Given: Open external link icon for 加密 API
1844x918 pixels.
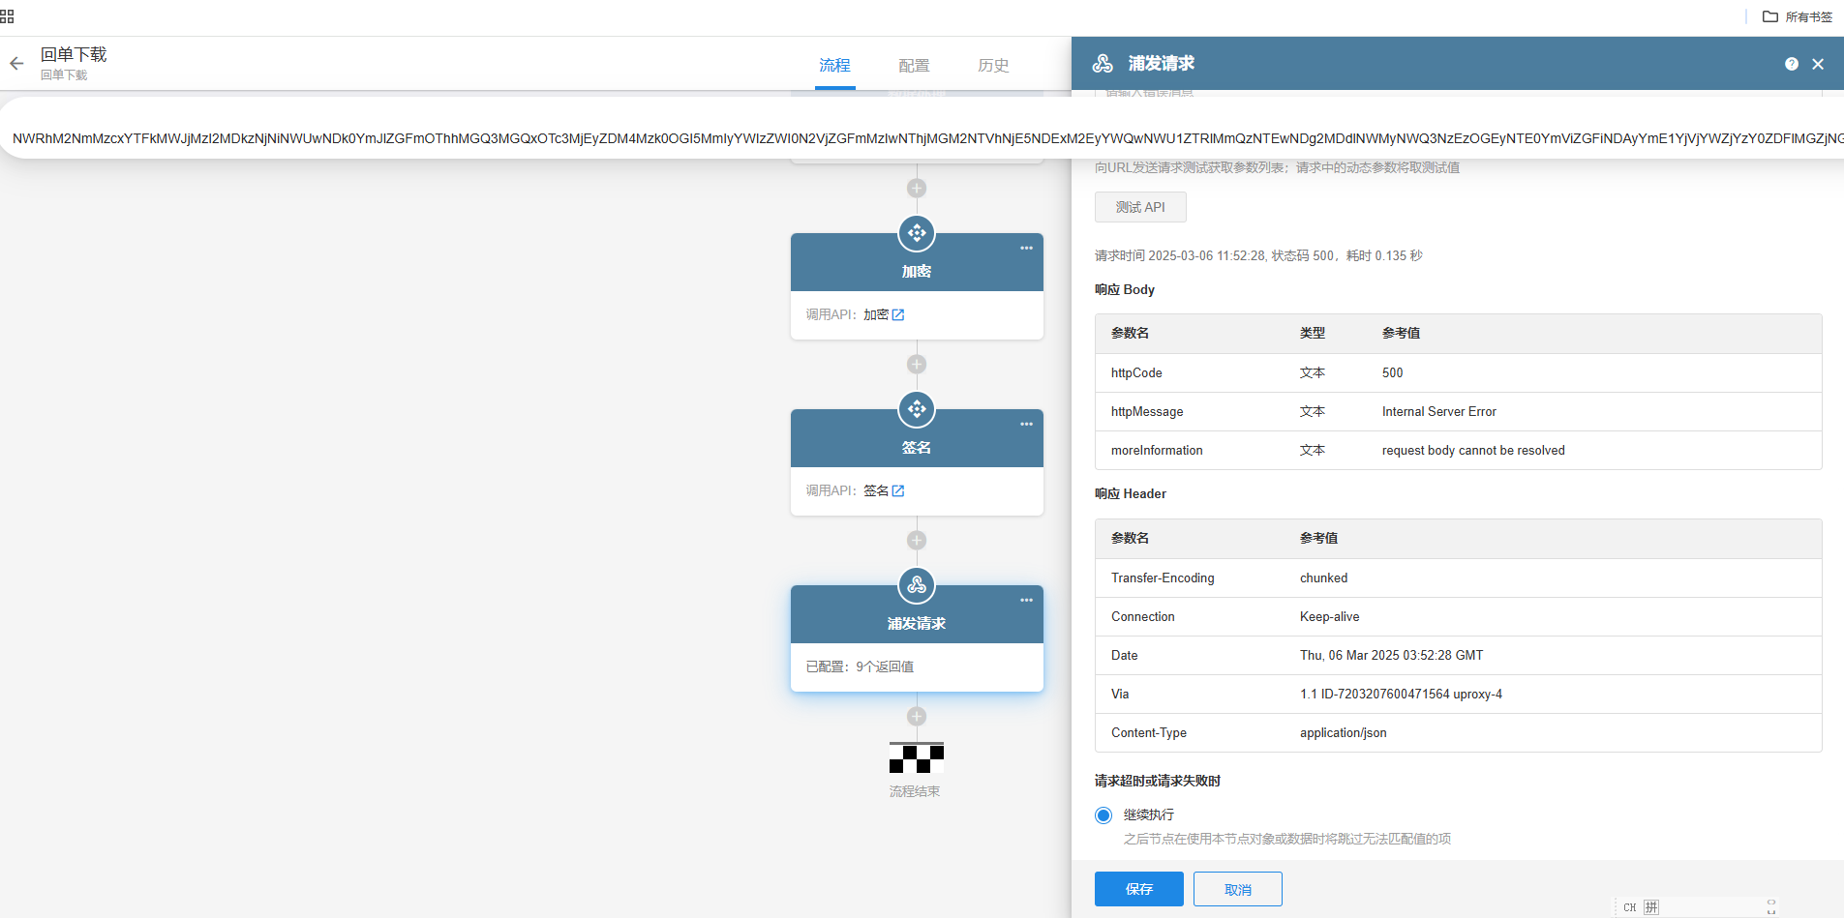Looking at the screenshot, I should click(x=898, y=314).
